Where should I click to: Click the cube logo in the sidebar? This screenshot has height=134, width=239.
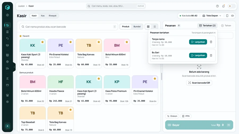(7, 7)
